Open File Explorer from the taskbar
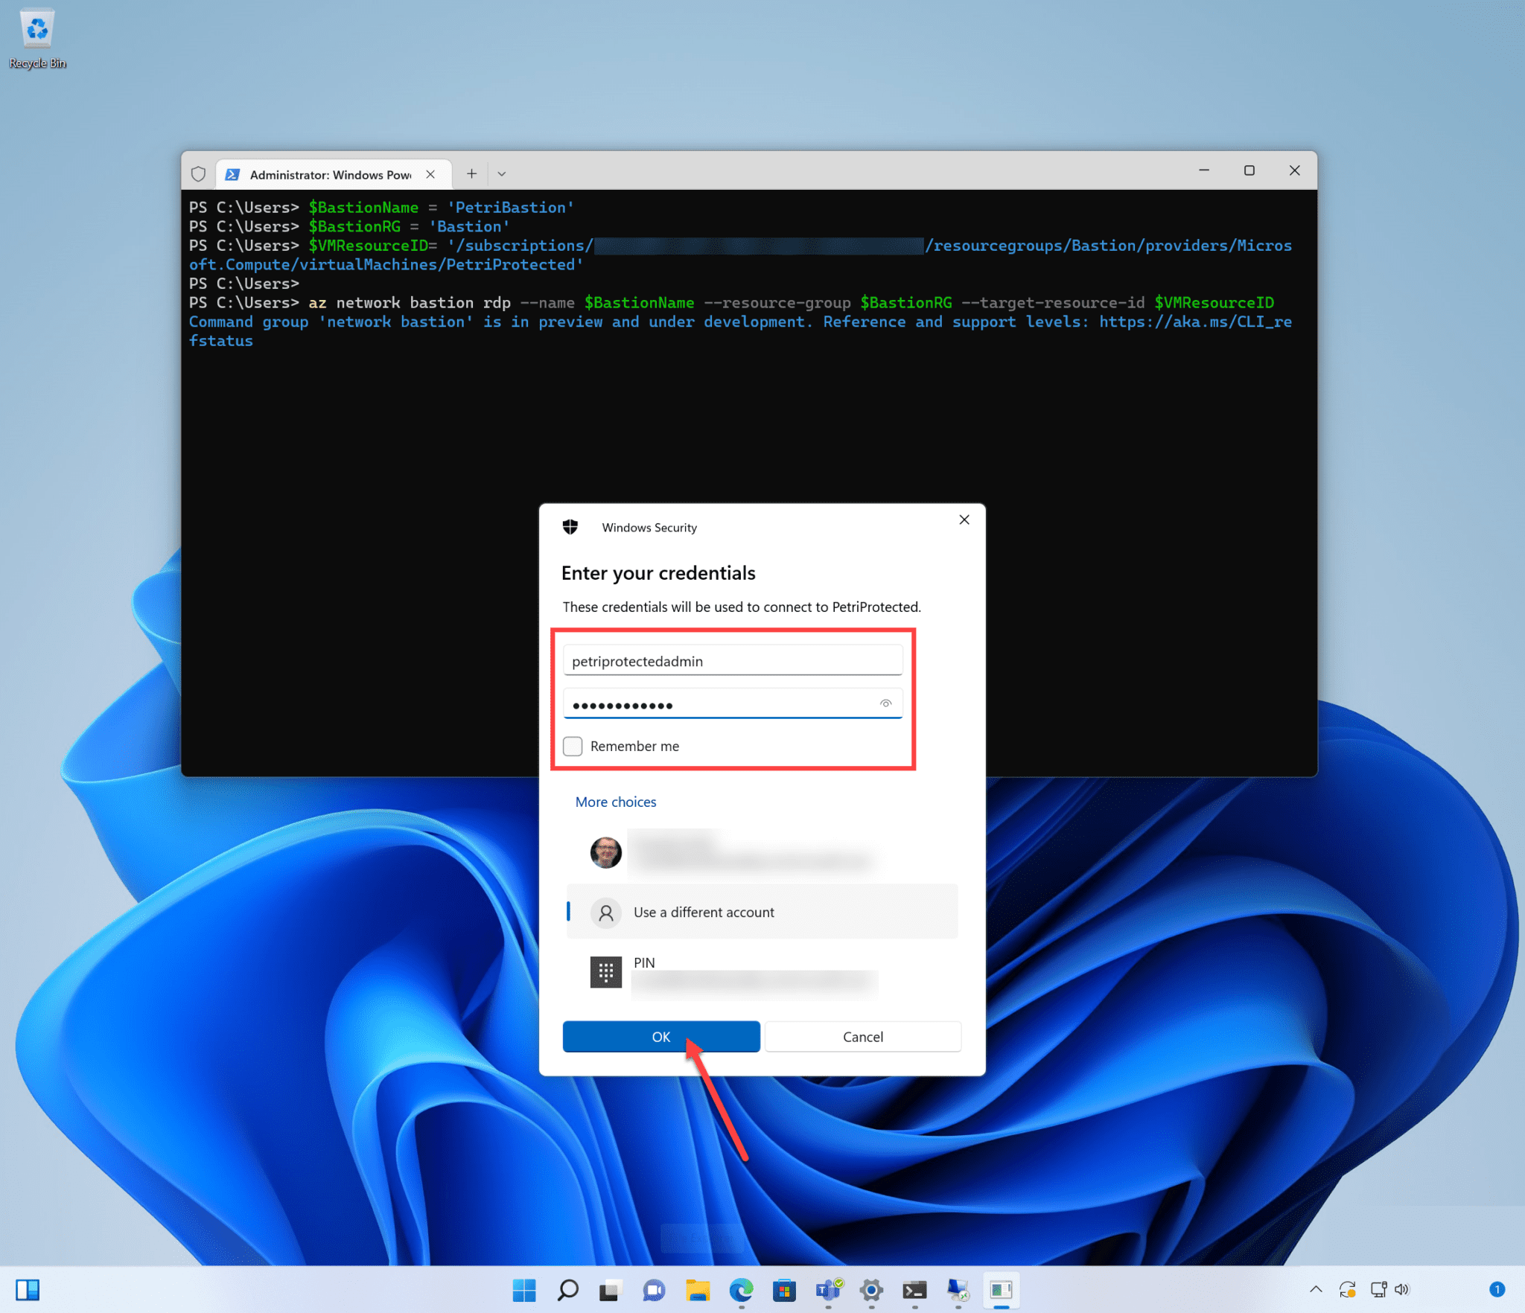This screenshot has height=1313, width=1525. pos(698,1290)
